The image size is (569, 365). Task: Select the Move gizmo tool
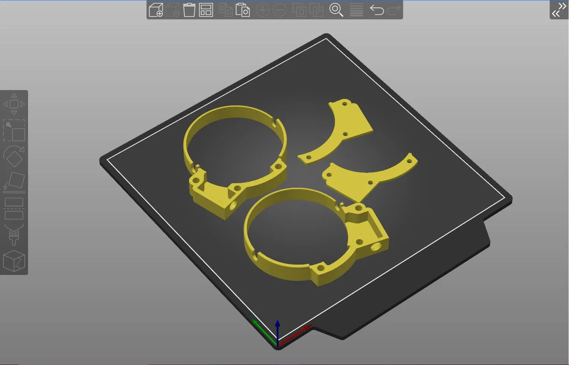pos(14,104)
